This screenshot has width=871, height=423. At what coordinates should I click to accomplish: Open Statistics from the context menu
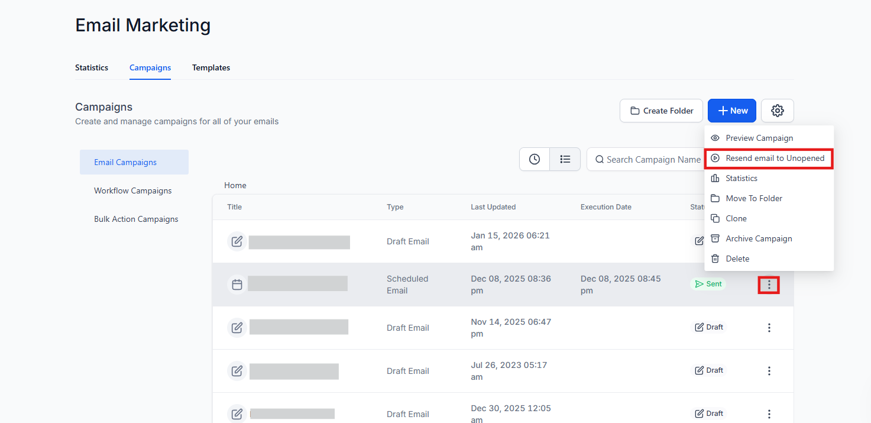click(x=742, y=178)
